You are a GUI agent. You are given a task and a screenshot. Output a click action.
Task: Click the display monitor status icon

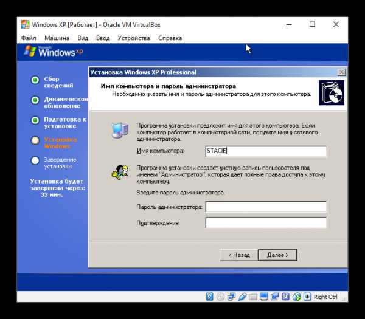click(264, 297)
